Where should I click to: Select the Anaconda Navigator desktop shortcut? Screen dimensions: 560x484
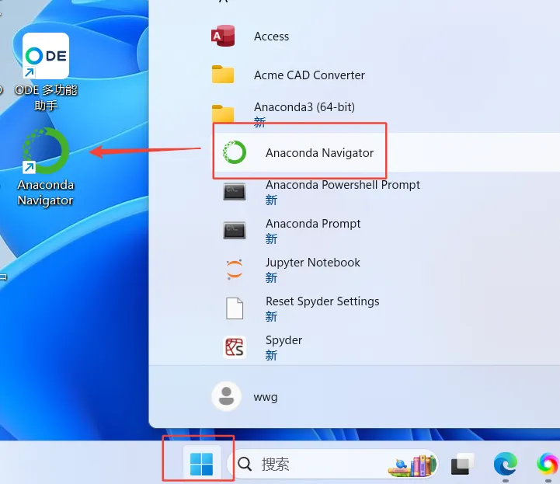46,167
